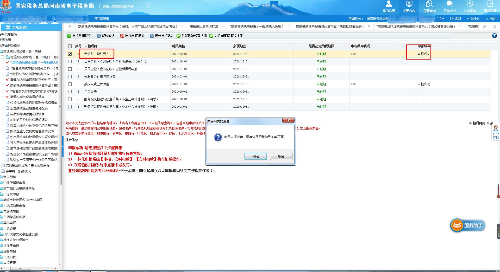
Task: Open 汇总纳税企业增值税分配表 tree item
Action: (29, 108)
